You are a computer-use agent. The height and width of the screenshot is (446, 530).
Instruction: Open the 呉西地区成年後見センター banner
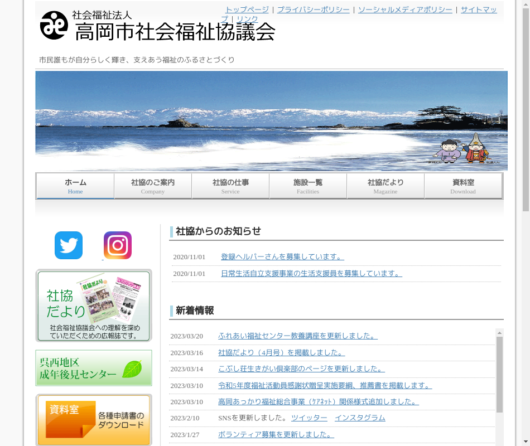tap(94, 368)
